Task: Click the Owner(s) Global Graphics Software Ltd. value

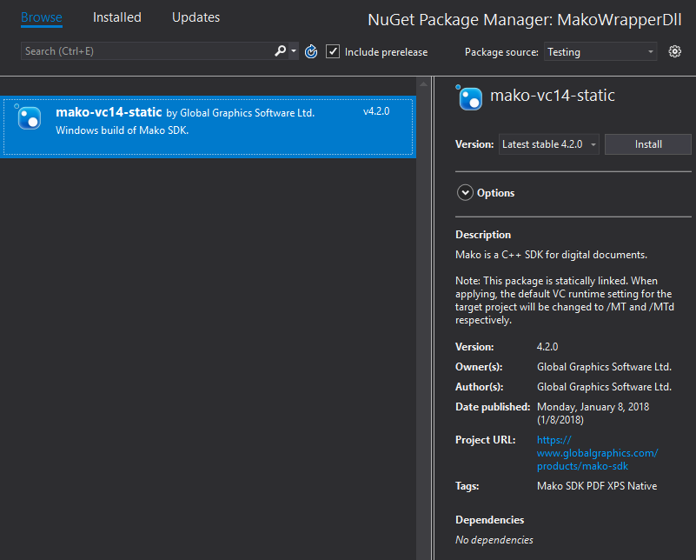Action: tap(604, 367)
